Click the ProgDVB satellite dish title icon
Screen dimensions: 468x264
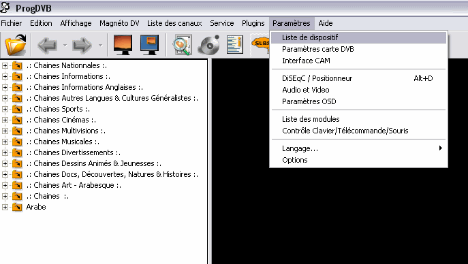click(5, 7)
